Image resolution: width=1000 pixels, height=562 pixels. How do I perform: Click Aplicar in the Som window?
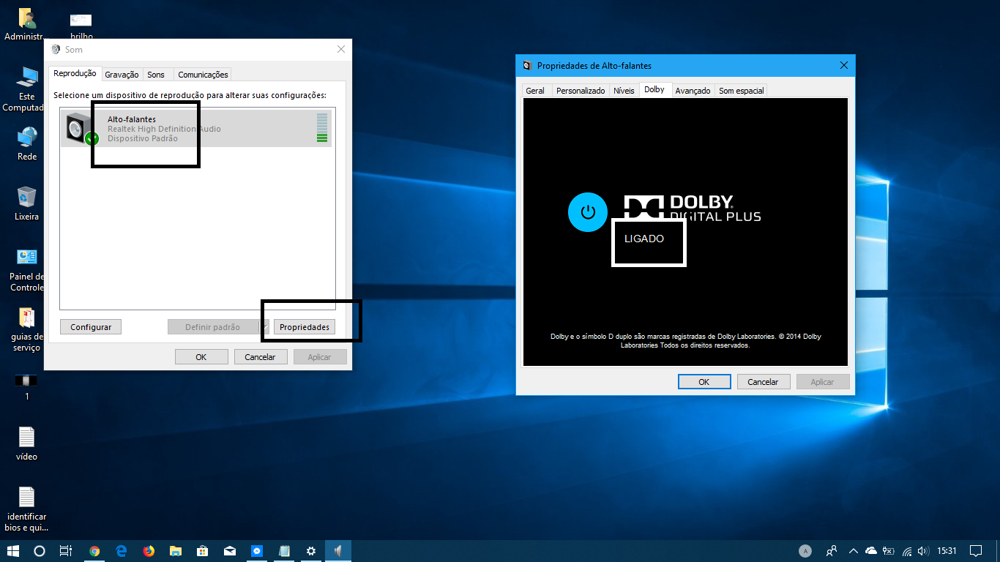[320, 357]
